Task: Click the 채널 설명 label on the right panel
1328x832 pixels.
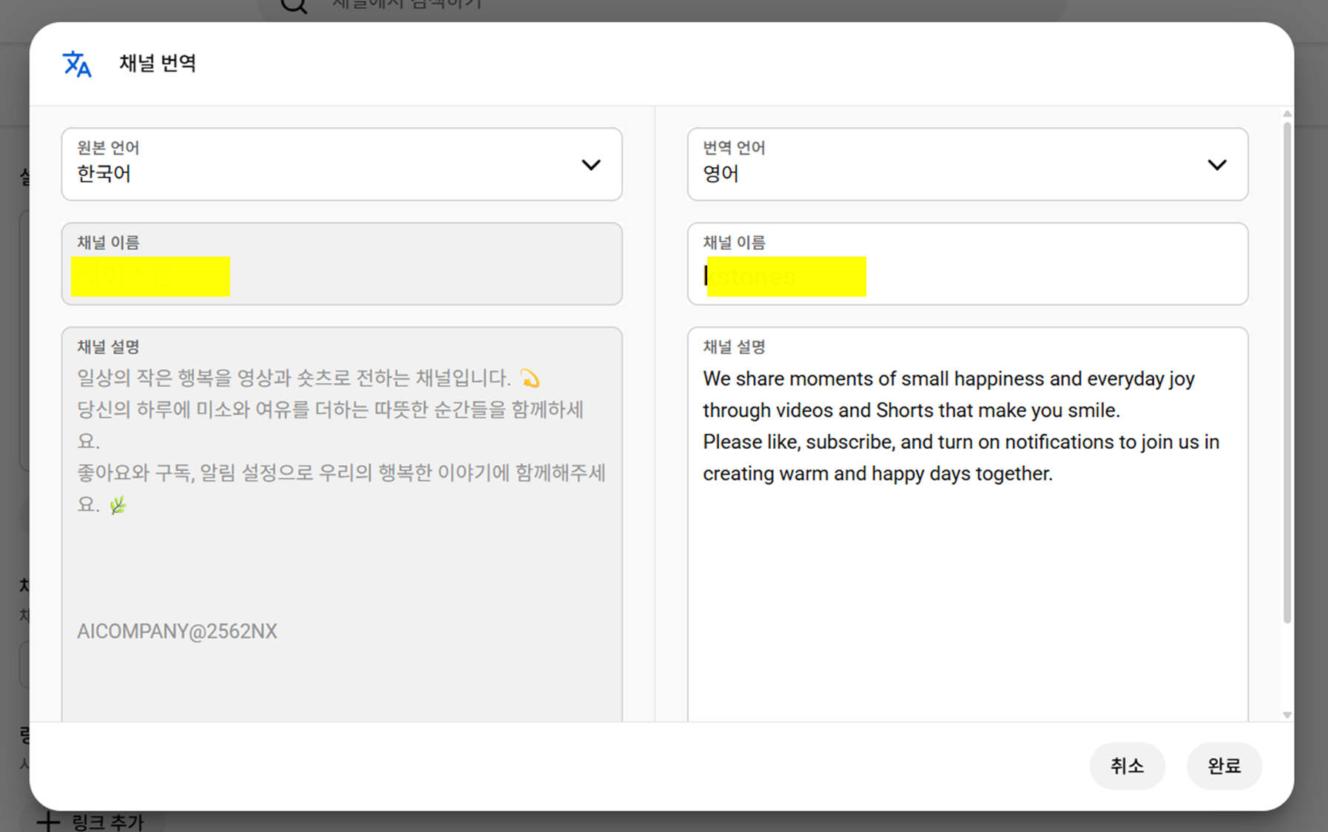Action: tap(733, 346)
